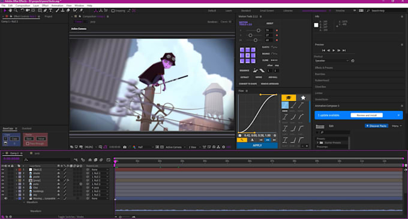Click the Elastic wave icon in Motion Tools

pyautogui.click(x=274, y=47)
